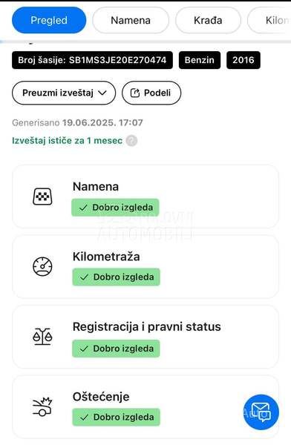Screen dimensions: 291x445
Task: Open the Registracija i pravni status card
Action: point(145,337)
